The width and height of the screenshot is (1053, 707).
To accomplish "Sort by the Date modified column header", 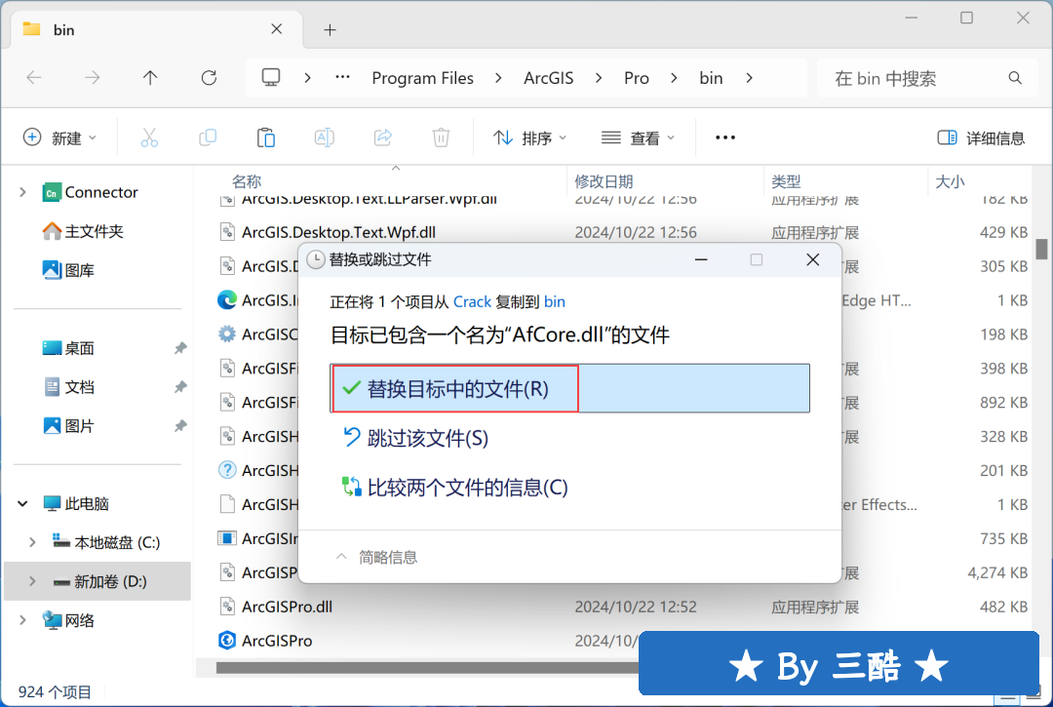I will 604,181.
